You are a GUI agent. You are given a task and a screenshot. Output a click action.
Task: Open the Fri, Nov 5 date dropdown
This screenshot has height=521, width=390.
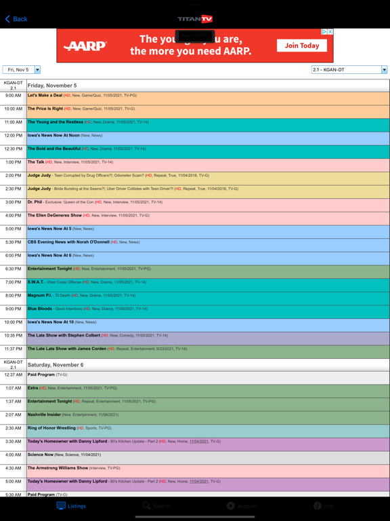22,70
